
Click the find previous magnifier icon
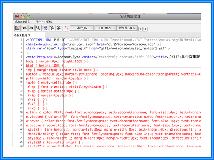click(x=52, y=28)
